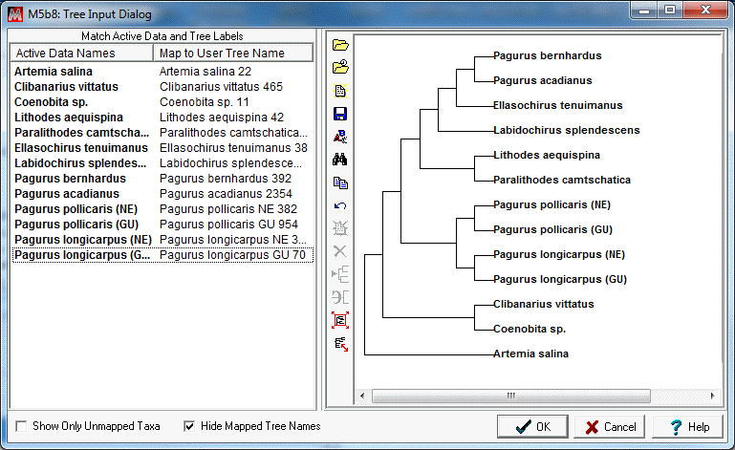Click Pagurus acadianus tip in the tree

pos(543,80)
